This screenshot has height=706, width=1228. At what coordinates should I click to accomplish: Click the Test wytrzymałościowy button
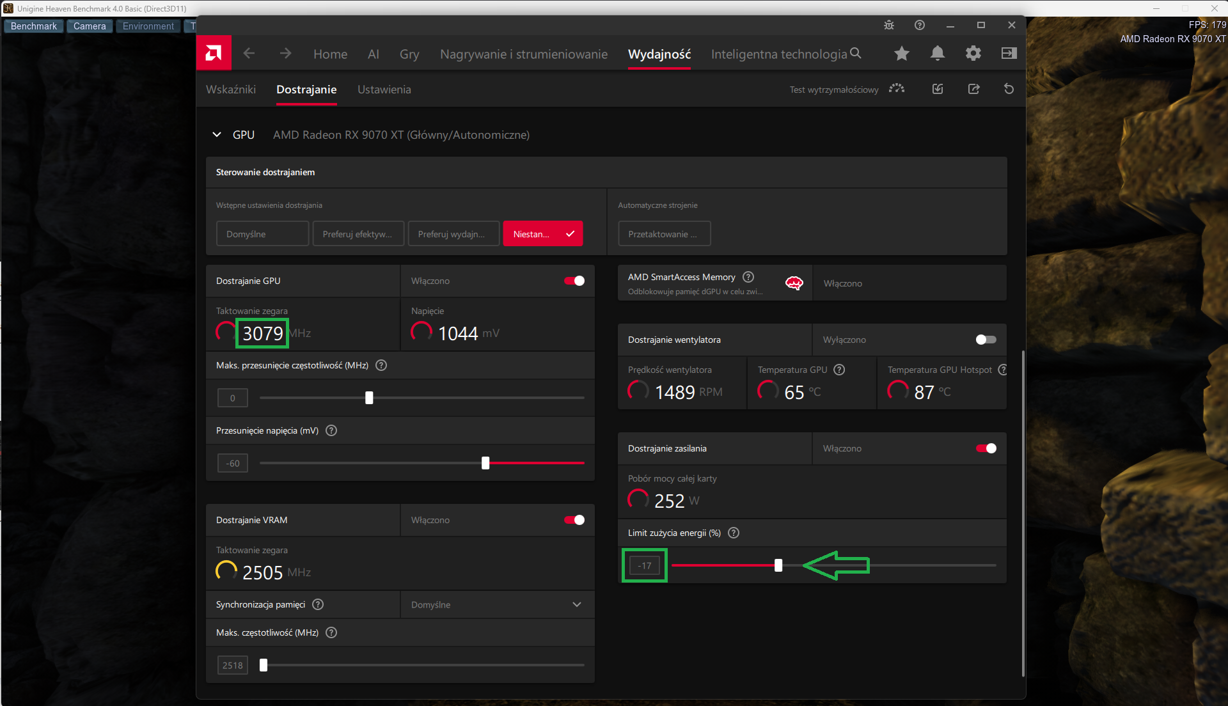(847, 90)
